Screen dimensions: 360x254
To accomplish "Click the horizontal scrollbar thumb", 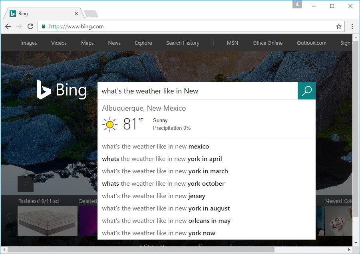I will pyautogui.click(x=141, y=250).
